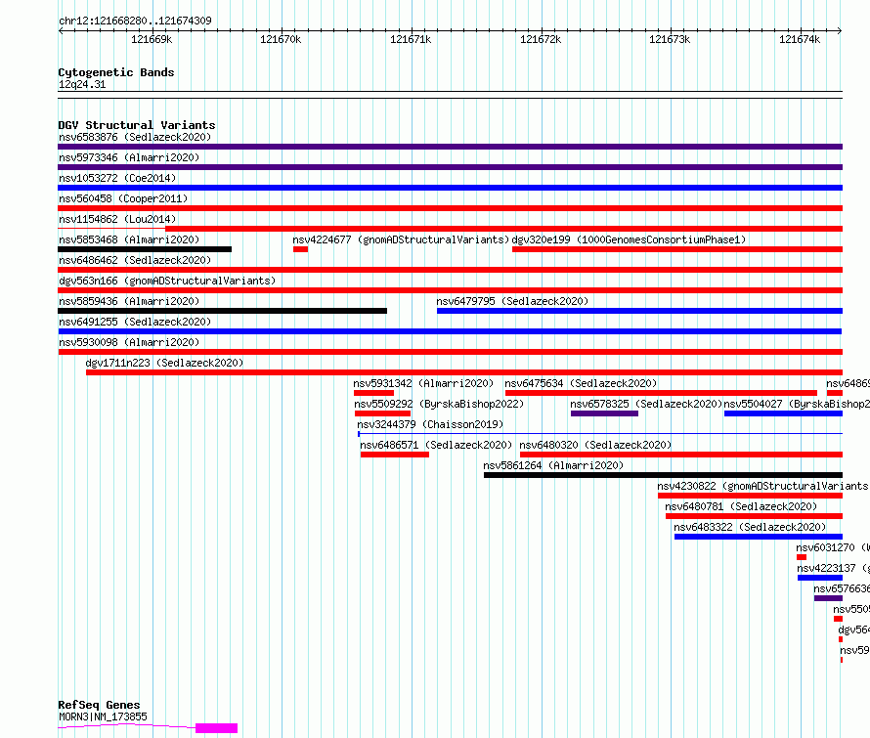Open the nsv3244379 (Chaisson2019) label
Screen dimensions: 870x738
[x=430, y=424]
